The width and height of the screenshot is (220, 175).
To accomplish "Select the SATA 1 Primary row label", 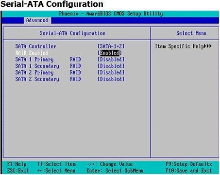I will 34,60.
